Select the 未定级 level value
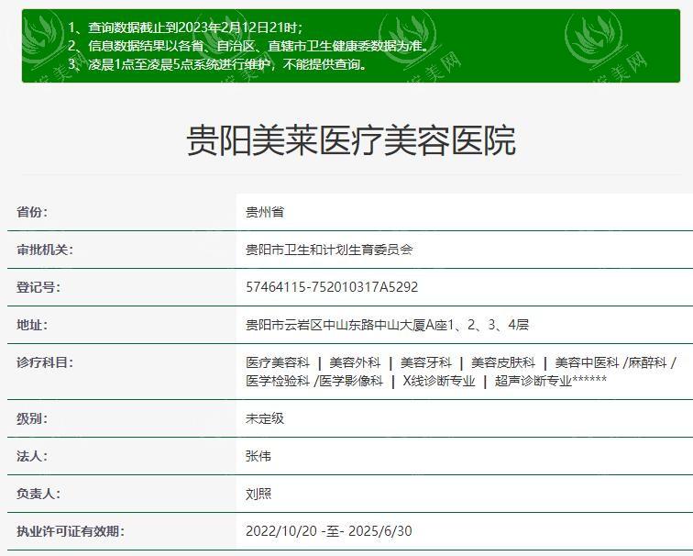 [265, 418]
